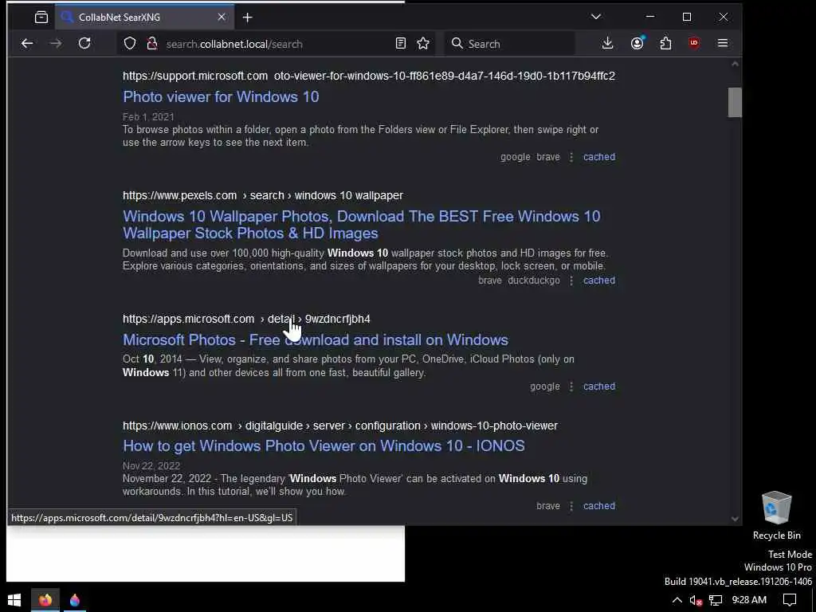Screen dimensions: 816x612
Task: Click the https://support.microsoft.com result URL
Action: (x=369, y=76)
